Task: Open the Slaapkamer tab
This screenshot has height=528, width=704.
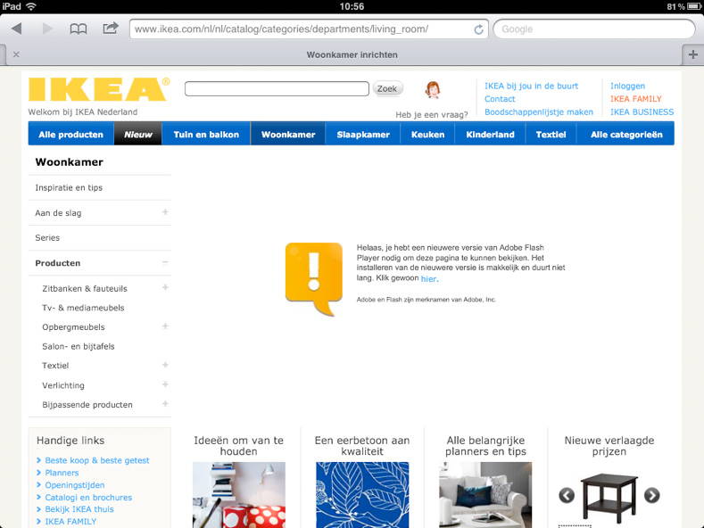Action: [362, 135]
